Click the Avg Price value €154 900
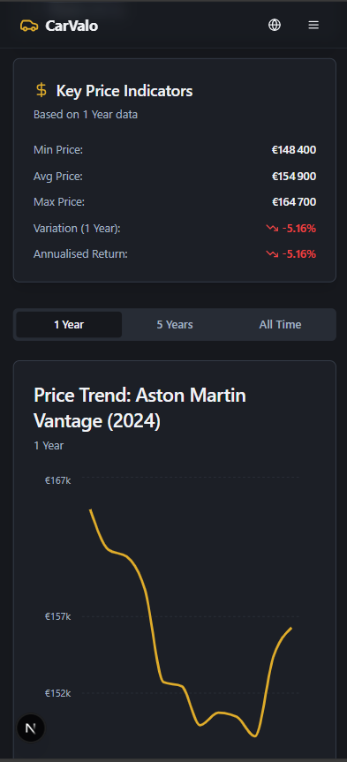 (x=293, y=177)
